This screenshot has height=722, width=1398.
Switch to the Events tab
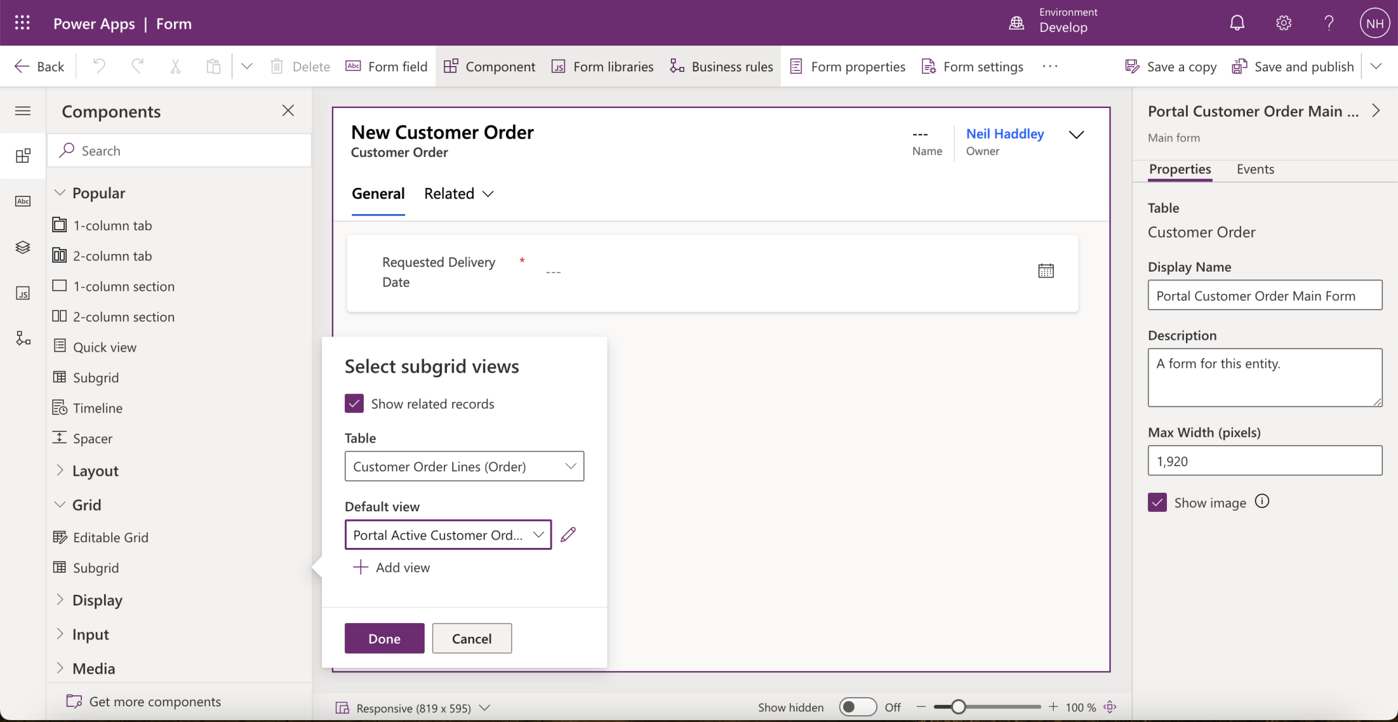pos(1255,169)
